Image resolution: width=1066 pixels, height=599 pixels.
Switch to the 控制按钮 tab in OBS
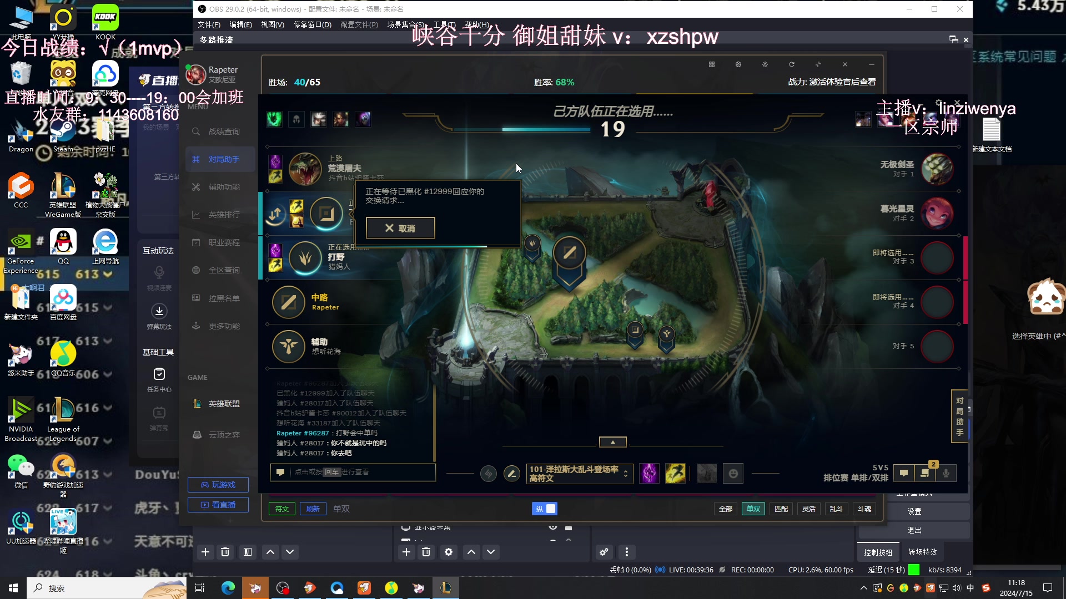click(878, 552)
